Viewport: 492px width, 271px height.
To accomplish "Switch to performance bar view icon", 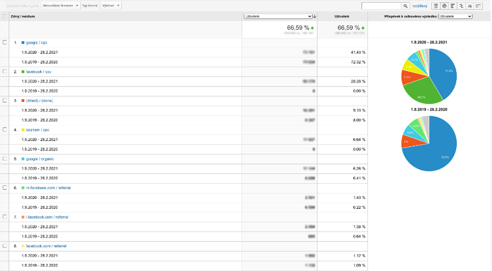I will [x=453, y=6].
